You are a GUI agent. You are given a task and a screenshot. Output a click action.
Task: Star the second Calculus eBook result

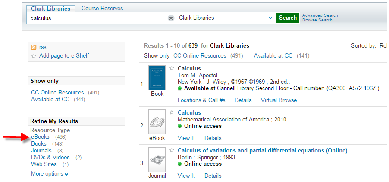172,113
